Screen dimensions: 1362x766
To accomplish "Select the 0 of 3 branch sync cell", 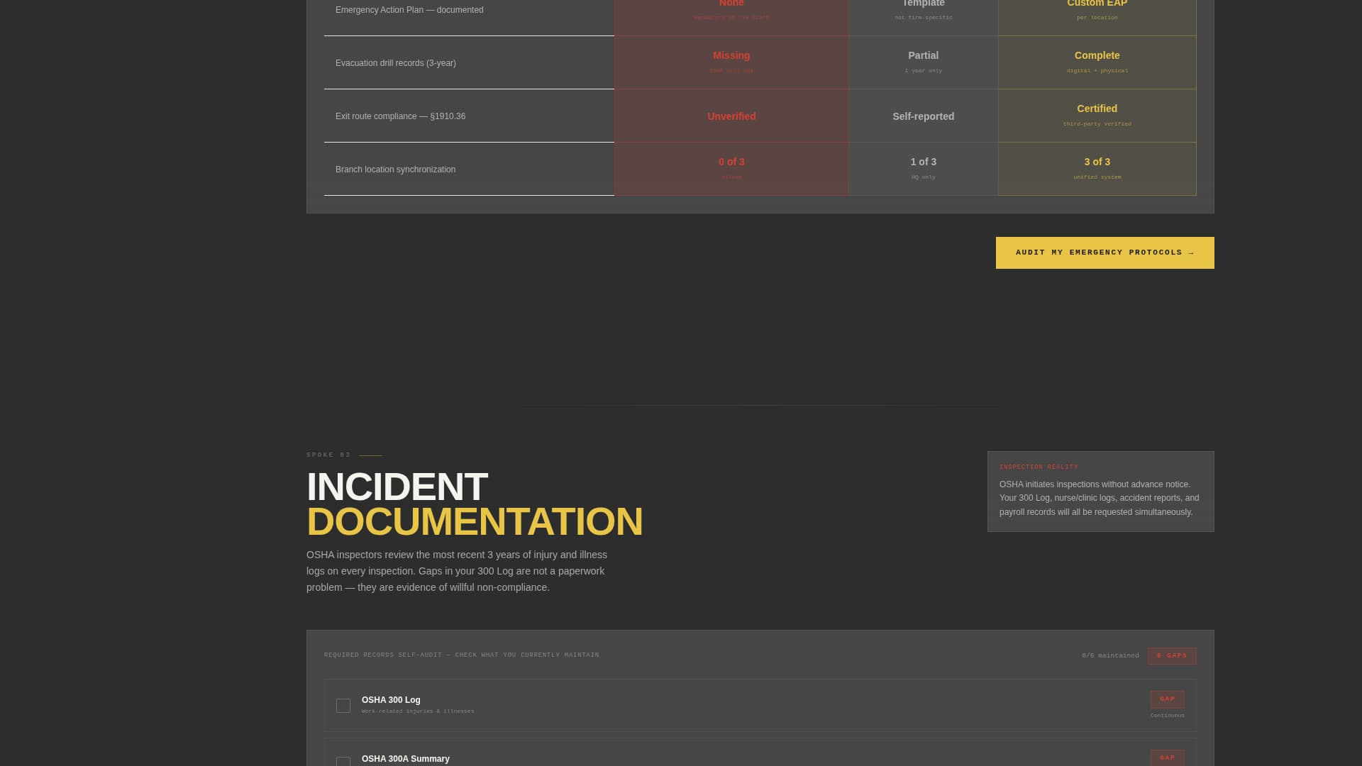I will pos(731,169).
